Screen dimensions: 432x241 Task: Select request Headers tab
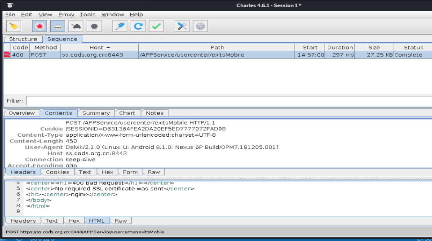pos(23,172)
